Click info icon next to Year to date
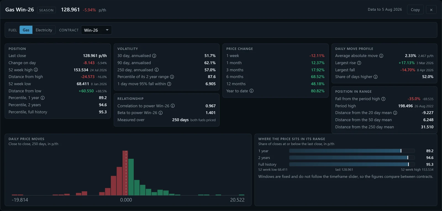Image resolution: width=442 pixels, height=211 pixels. [x=251, y=91]
